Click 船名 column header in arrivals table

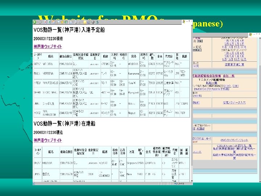coord(51,57)
